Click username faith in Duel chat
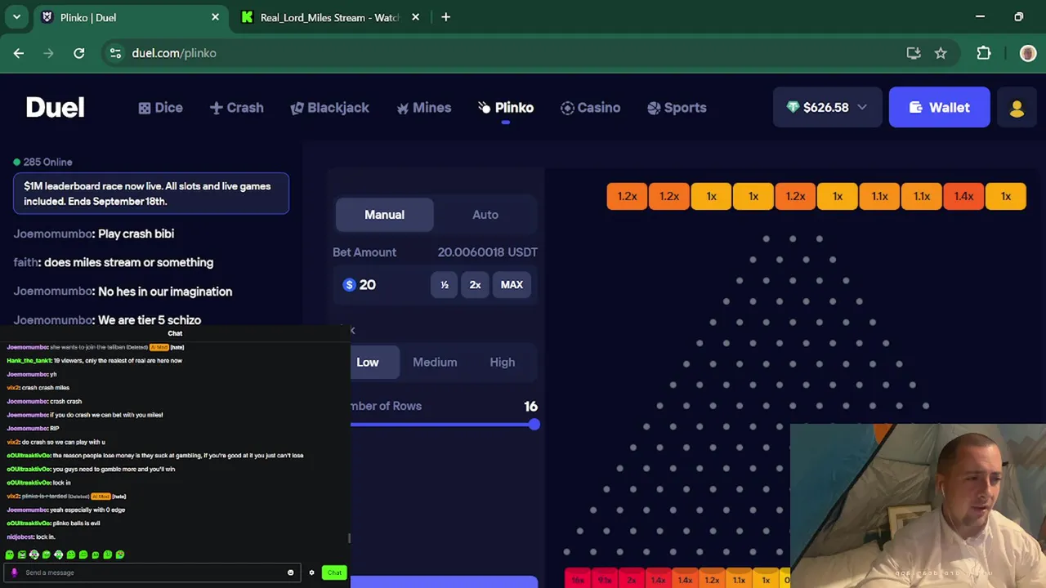Viewport: 1046px width, 588px height. click(26, 262)
